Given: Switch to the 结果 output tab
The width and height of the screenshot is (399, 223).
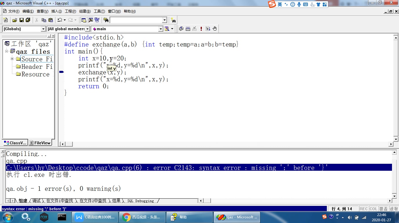Looking at the screenshot, I should coord(116,201).
